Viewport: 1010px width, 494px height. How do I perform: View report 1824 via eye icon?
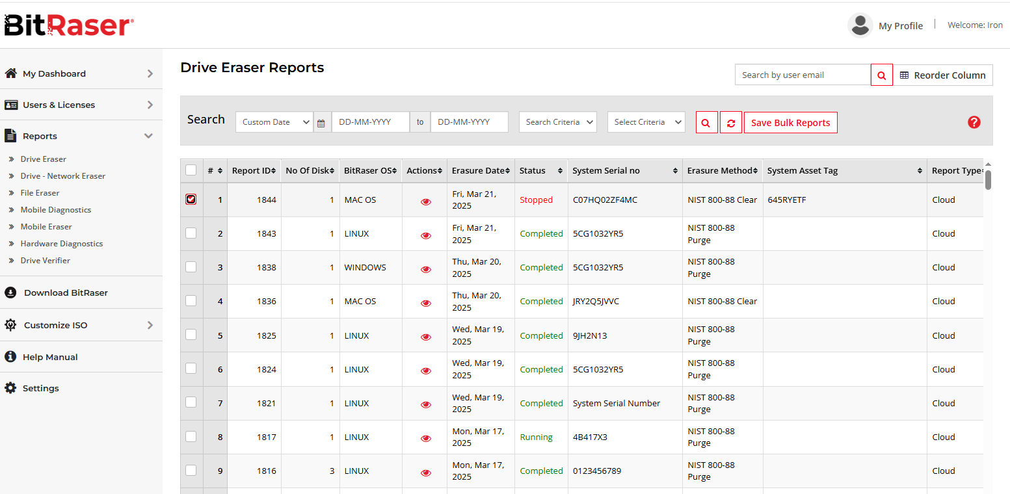pos(426,370)
